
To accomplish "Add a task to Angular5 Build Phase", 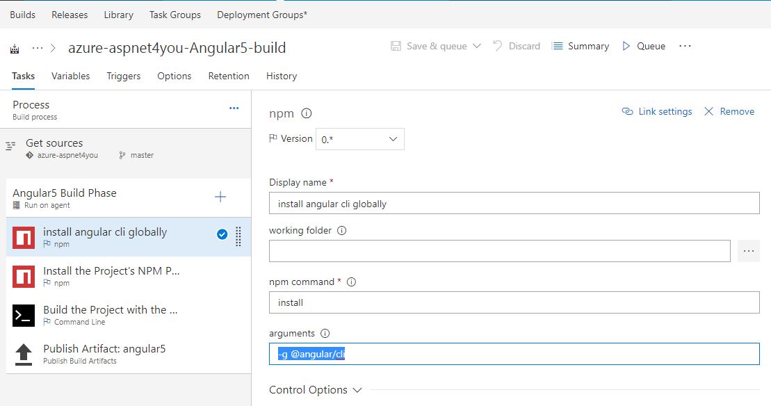I will [220, 197].
